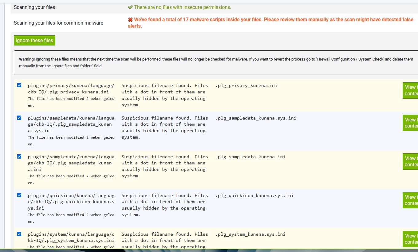The width and height of the screenshot is (418, 252).
Task: Click 'There are no files with insecure permissions' text
Action: tap(183, 7)
